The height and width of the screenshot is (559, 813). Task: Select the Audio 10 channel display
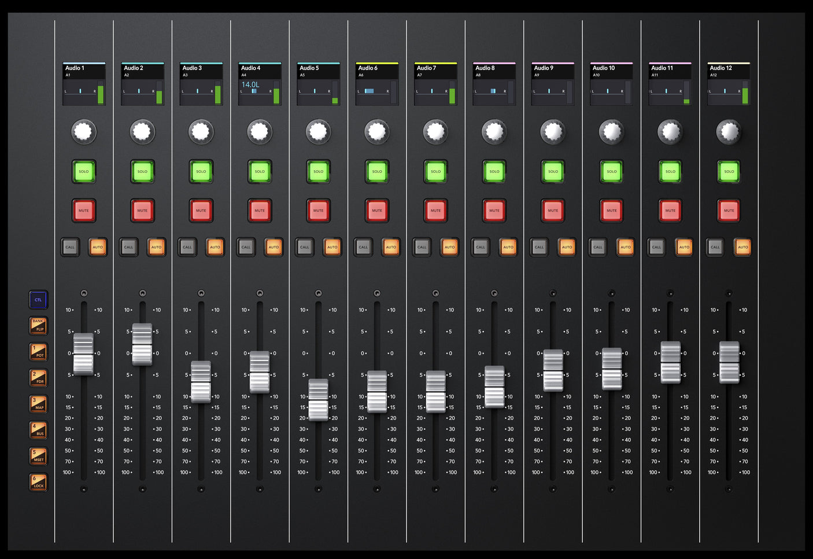611,84
